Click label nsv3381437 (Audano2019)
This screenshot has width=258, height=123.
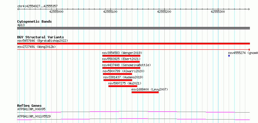pyautogui.click(x=123, y=77)
